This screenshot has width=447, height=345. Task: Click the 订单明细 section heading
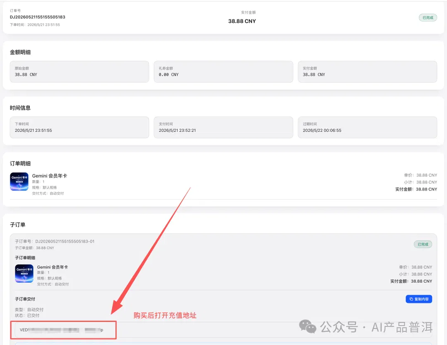click(x=20, y=163)
